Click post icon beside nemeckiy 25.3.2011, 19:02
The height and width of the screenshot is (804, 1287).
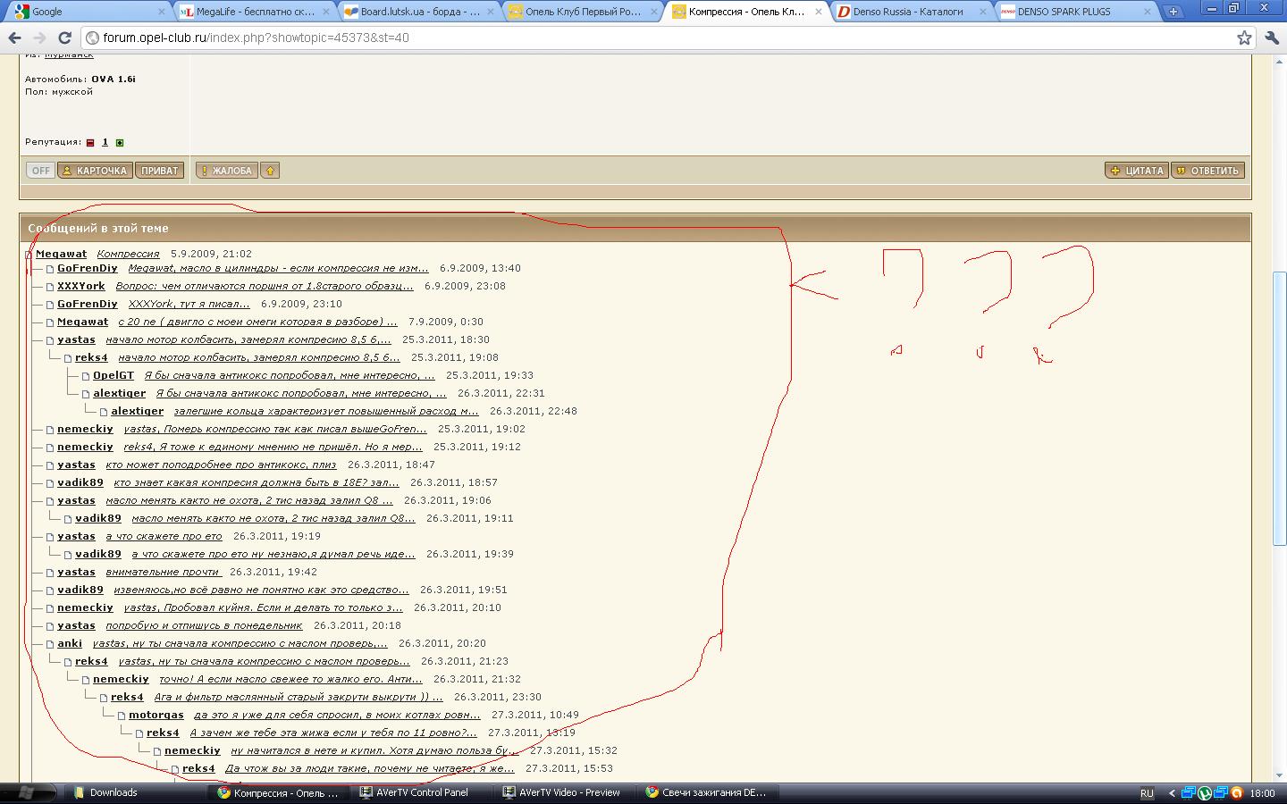[x=50, y=430]
